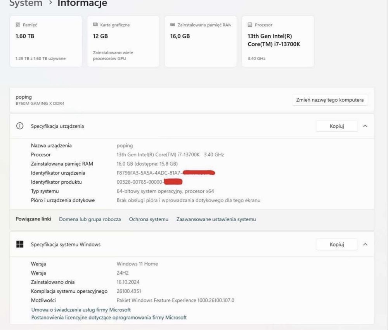Click the Specyfikacja systemu Windows section title
Image resolution: width=388 pixels, height=330 pixels.
[66, 245]
